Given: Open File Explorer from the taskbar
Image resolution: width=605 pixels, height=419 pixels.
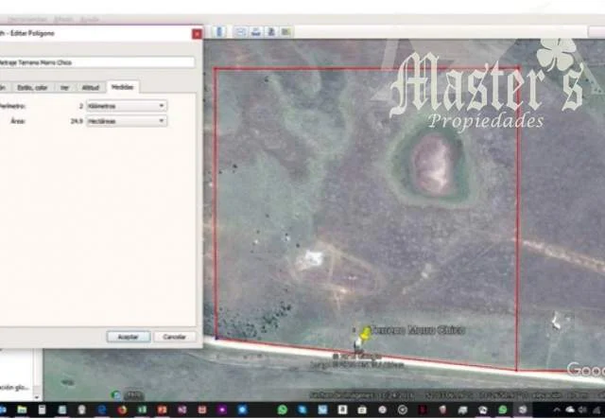Looking at the screenshot, I should (x=22, y=410).
